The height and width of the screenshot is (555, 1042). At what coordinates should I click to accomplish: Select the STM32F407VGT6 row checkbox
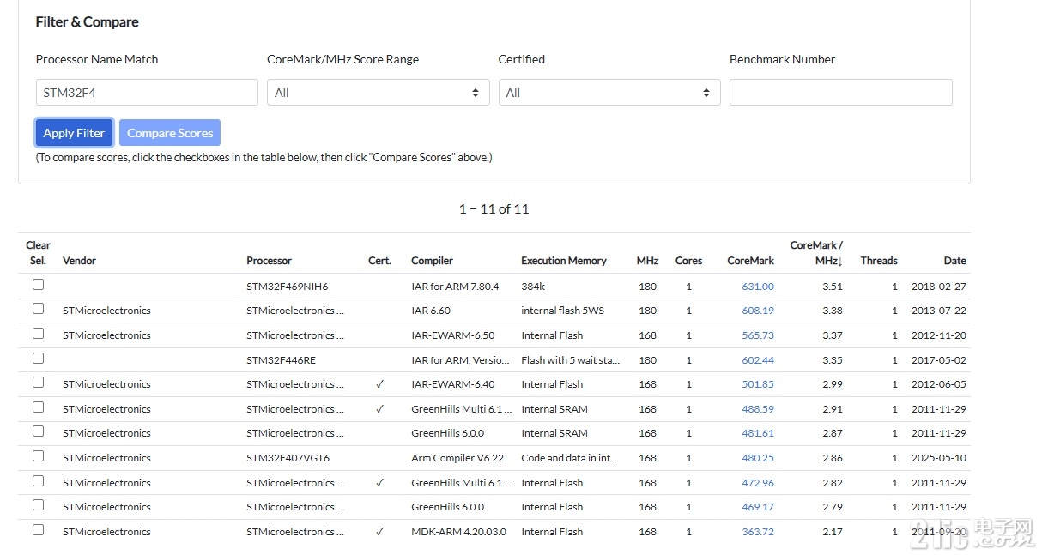[38, 456]
